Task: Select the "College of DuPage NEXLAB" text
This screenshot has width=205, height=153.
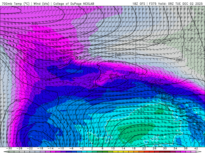Action: (74, 4)
